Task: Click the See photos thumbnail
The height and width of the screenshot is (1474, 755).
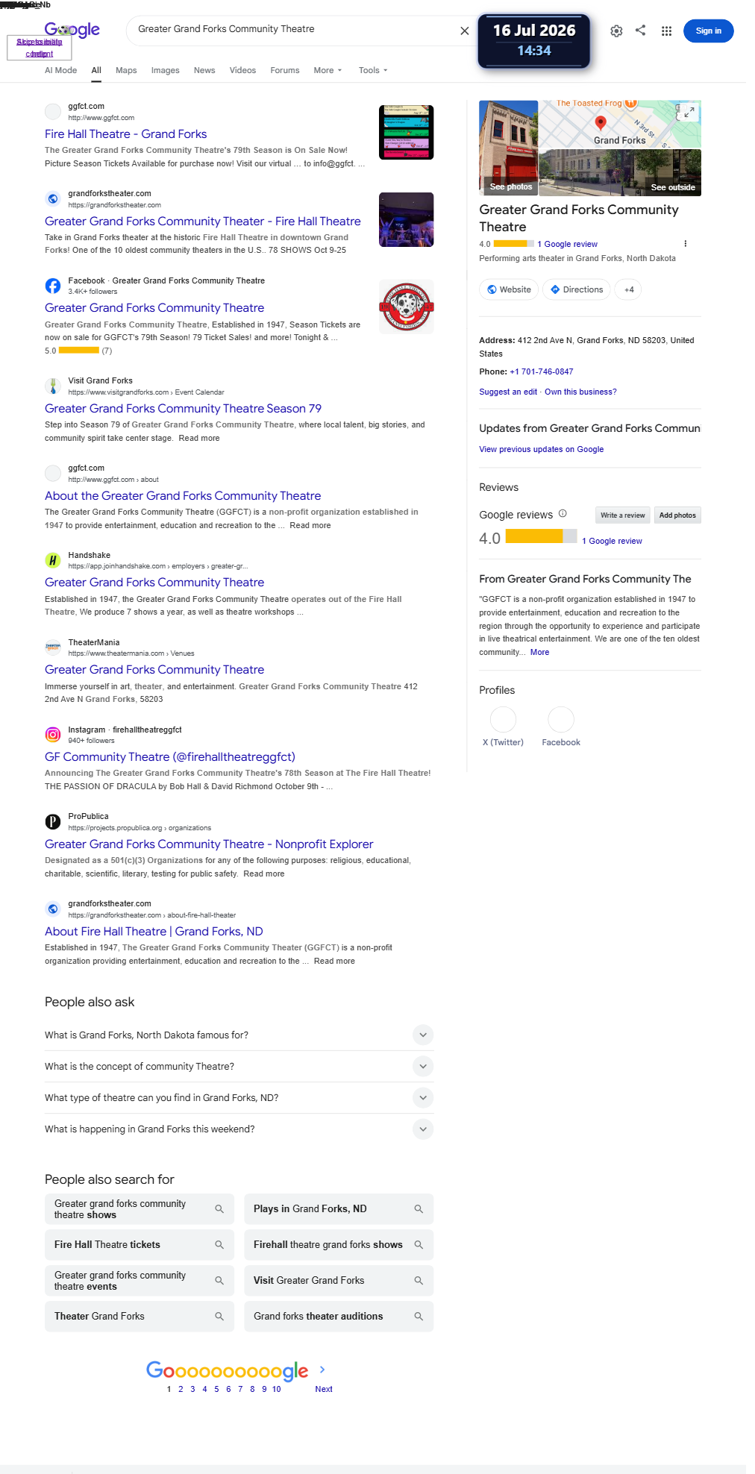Action: pyautogui.click(x=509, y=148)
